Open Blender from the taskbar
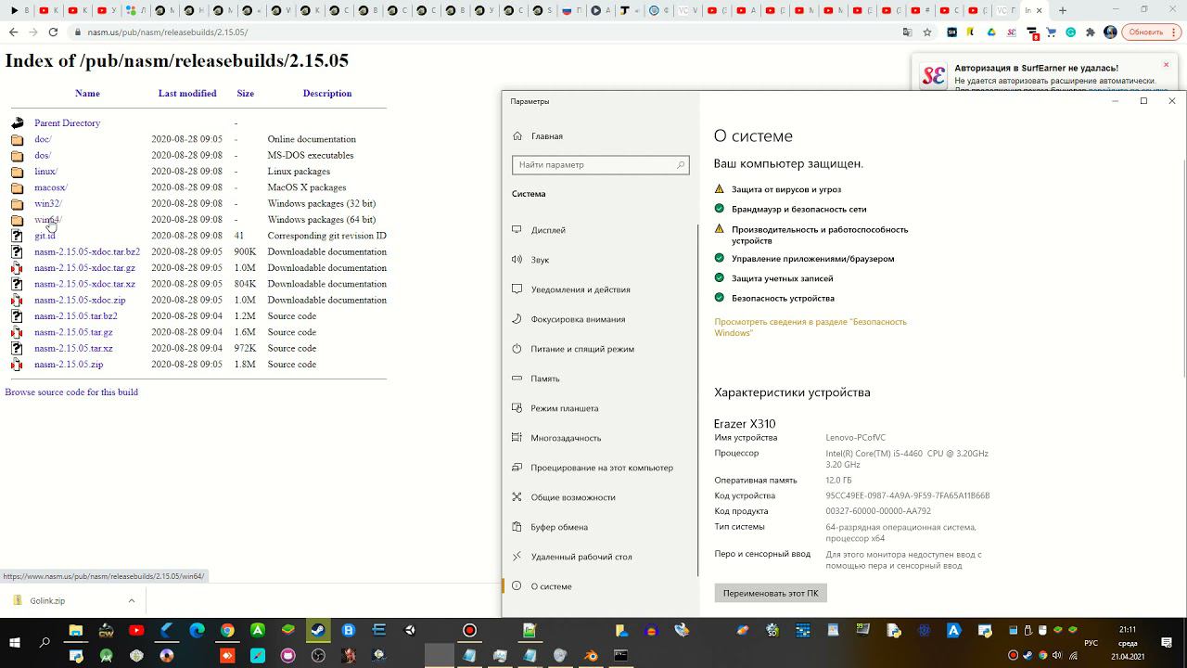Viewport: 1187px width, 668px height. point(591,656)
